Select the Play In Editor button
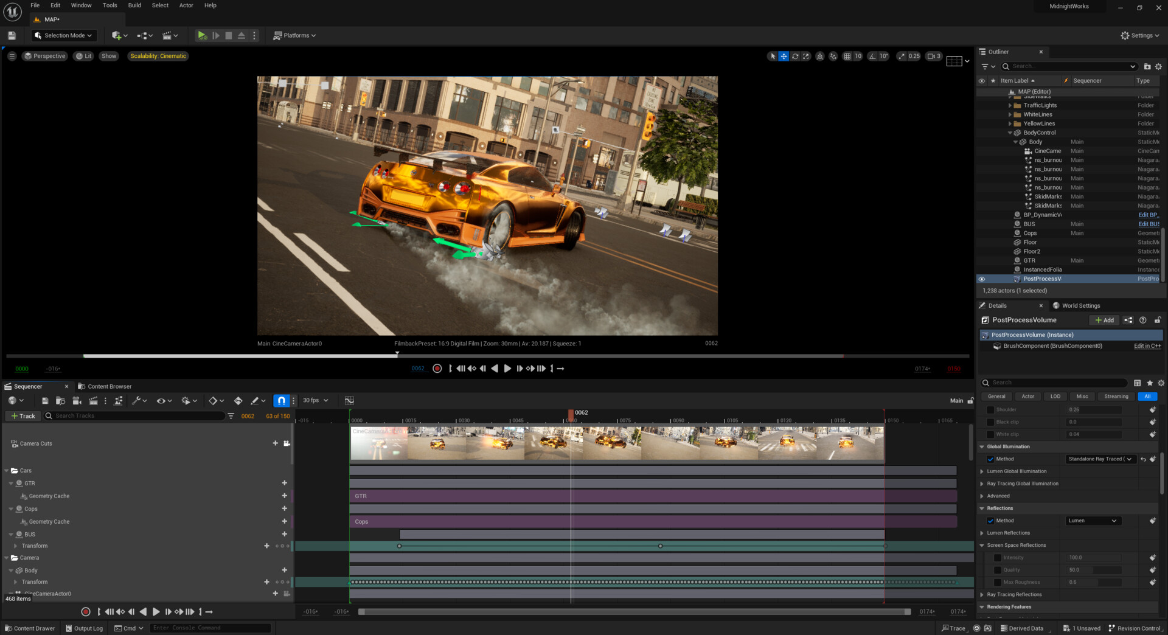 202,35
